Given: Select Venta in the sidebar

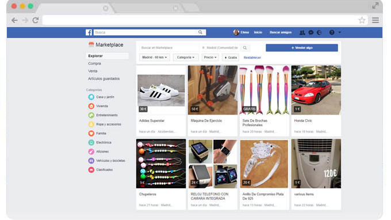Looking at the screenshot, I should tap(93, 71).
